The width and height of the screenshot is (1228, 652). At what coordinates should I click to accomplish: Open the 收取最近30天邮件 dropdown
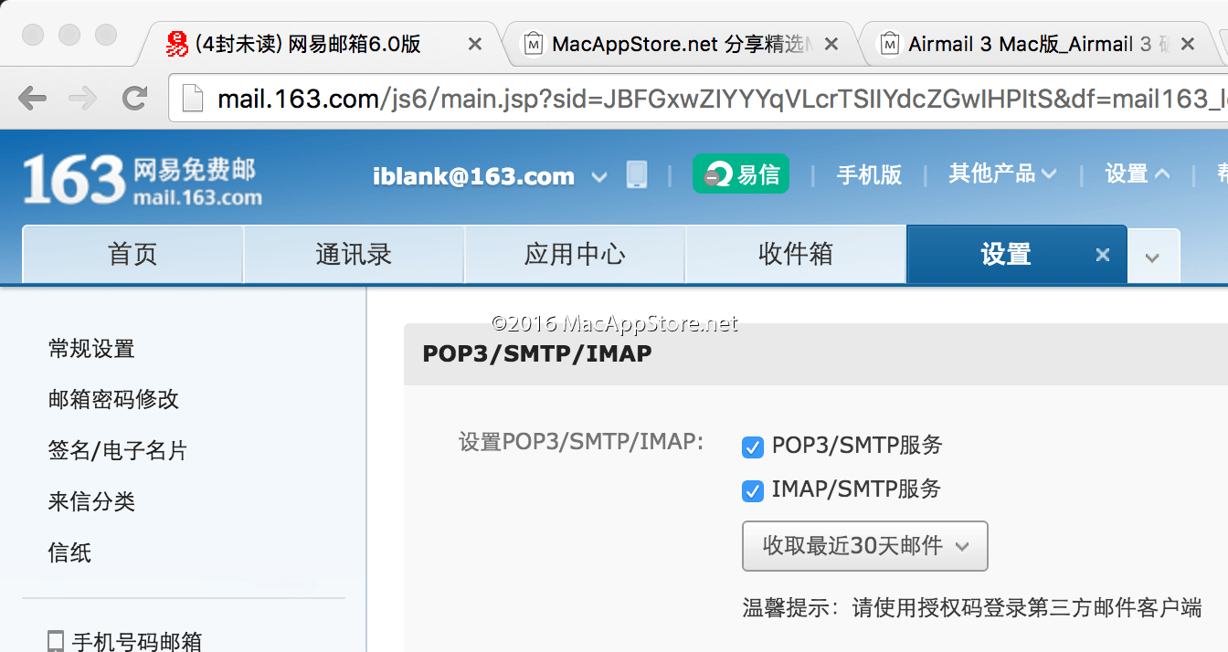(864, 546)
